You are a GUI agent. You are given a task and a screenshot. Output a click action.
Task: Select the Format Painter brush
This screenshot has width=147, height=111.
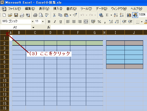(75, 15)
